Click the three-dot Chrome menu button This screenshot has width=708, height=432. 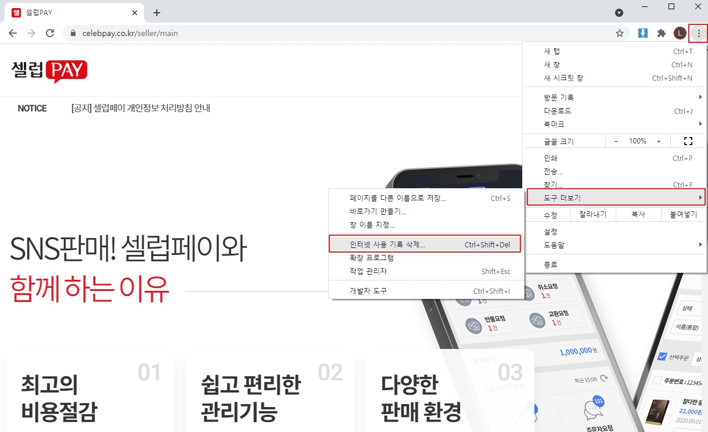pos(698,34)
